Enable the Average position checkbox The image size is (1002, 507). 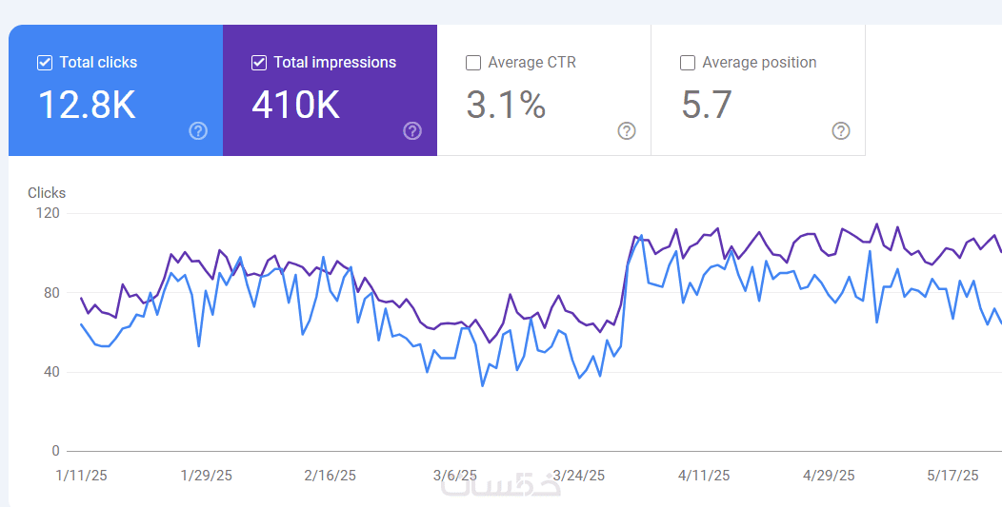[688, 63]
